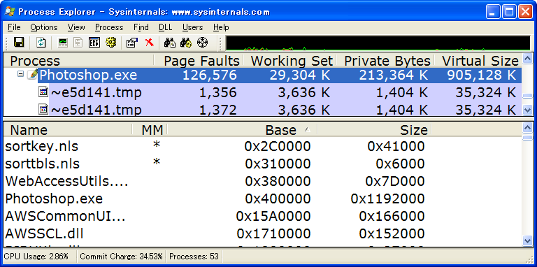The width and height of the screenshot is (537, 267).
Task: Click the grayed Show Process Tree icon
Action: tap(78, 43)
